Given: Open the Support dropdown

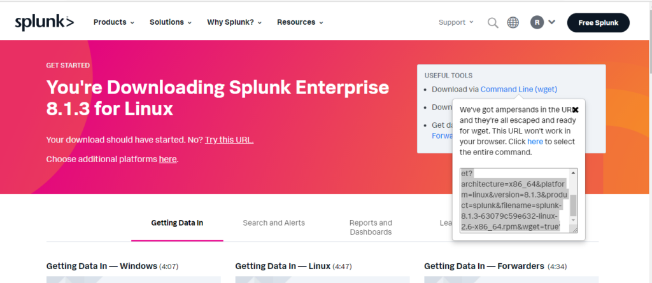Looking at the screenshot, I should click(456, 22).
